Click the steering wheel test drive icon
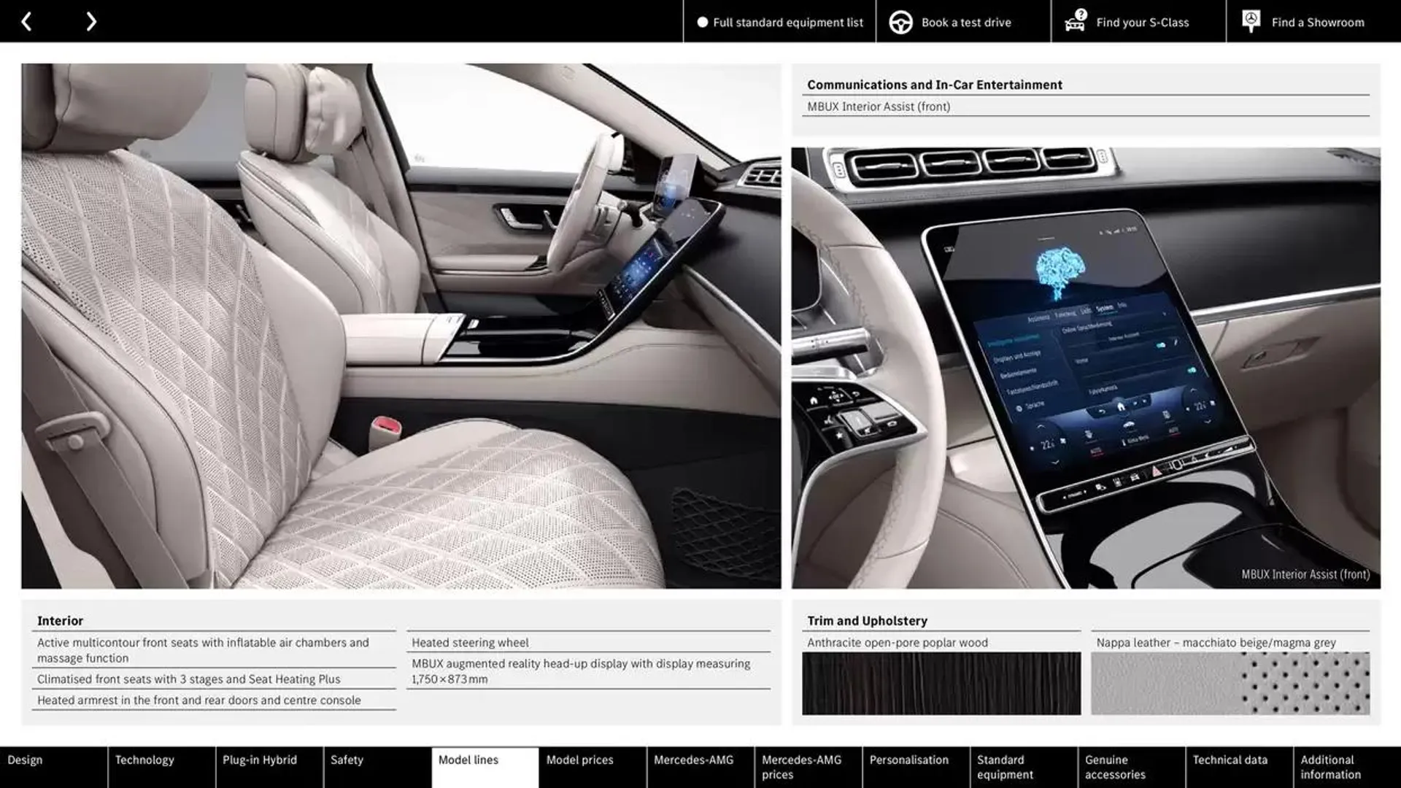Image resolution: width=1401 pixels, height=788 pixels. 900,21
